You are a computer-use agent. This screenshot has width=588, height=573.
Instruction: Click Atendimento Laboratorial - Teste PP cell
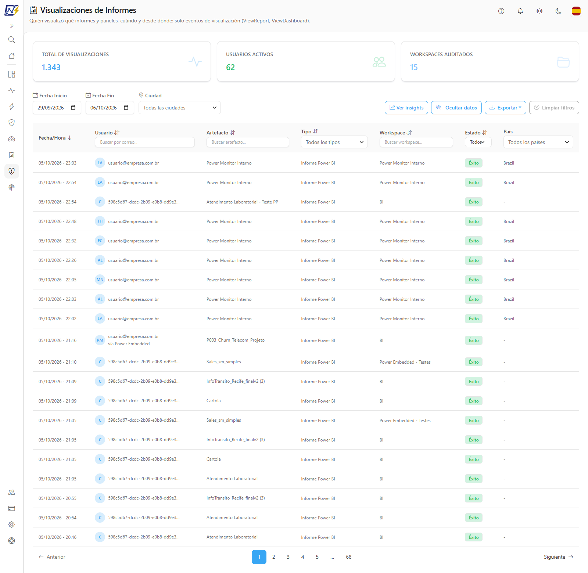tap(242, 202)
